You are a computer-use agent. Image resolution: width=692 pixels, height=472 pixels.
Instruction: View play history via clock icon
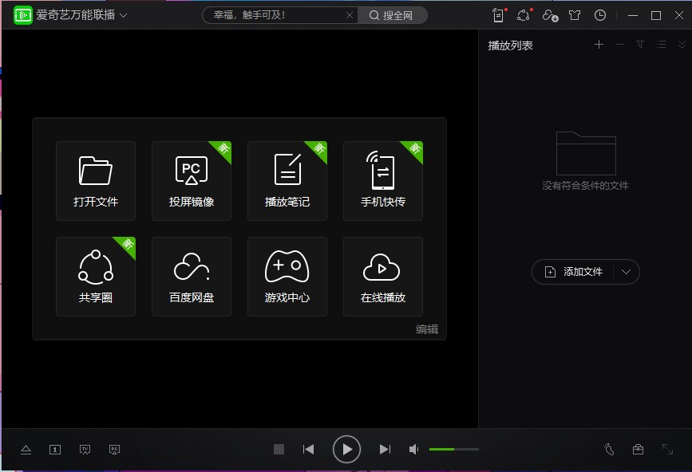click(600, 14)
